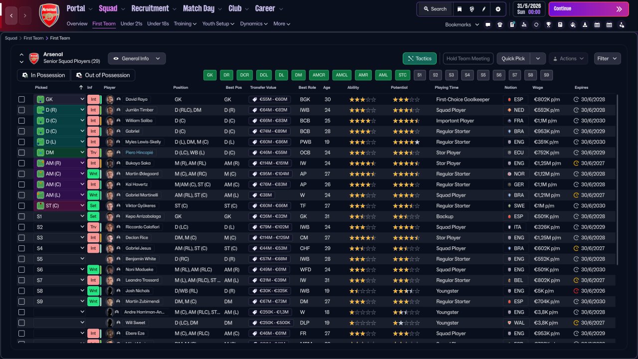Tick the checkbox for Will Sweet
The width and height of the screenshot is (638, 359).
[x=21, y=323]
